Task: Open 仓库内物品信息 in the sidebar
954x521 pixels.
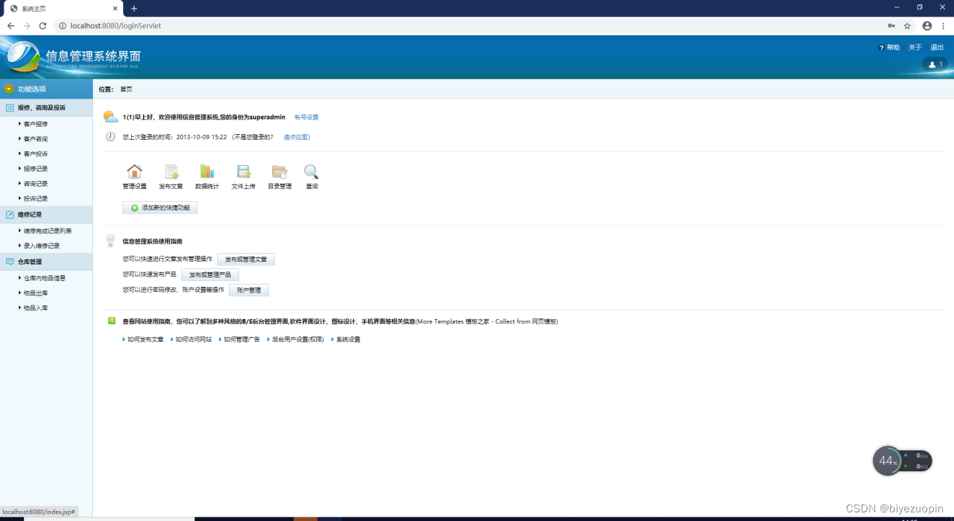Action: pos(44,277)
